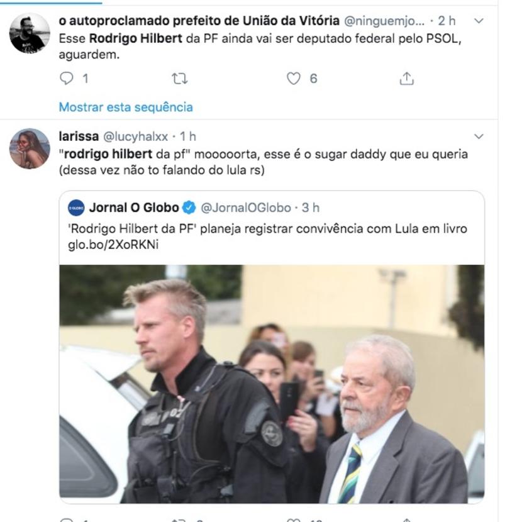Reply to the first tweet
The image size is (517, 522).
(x=66, y=79)
